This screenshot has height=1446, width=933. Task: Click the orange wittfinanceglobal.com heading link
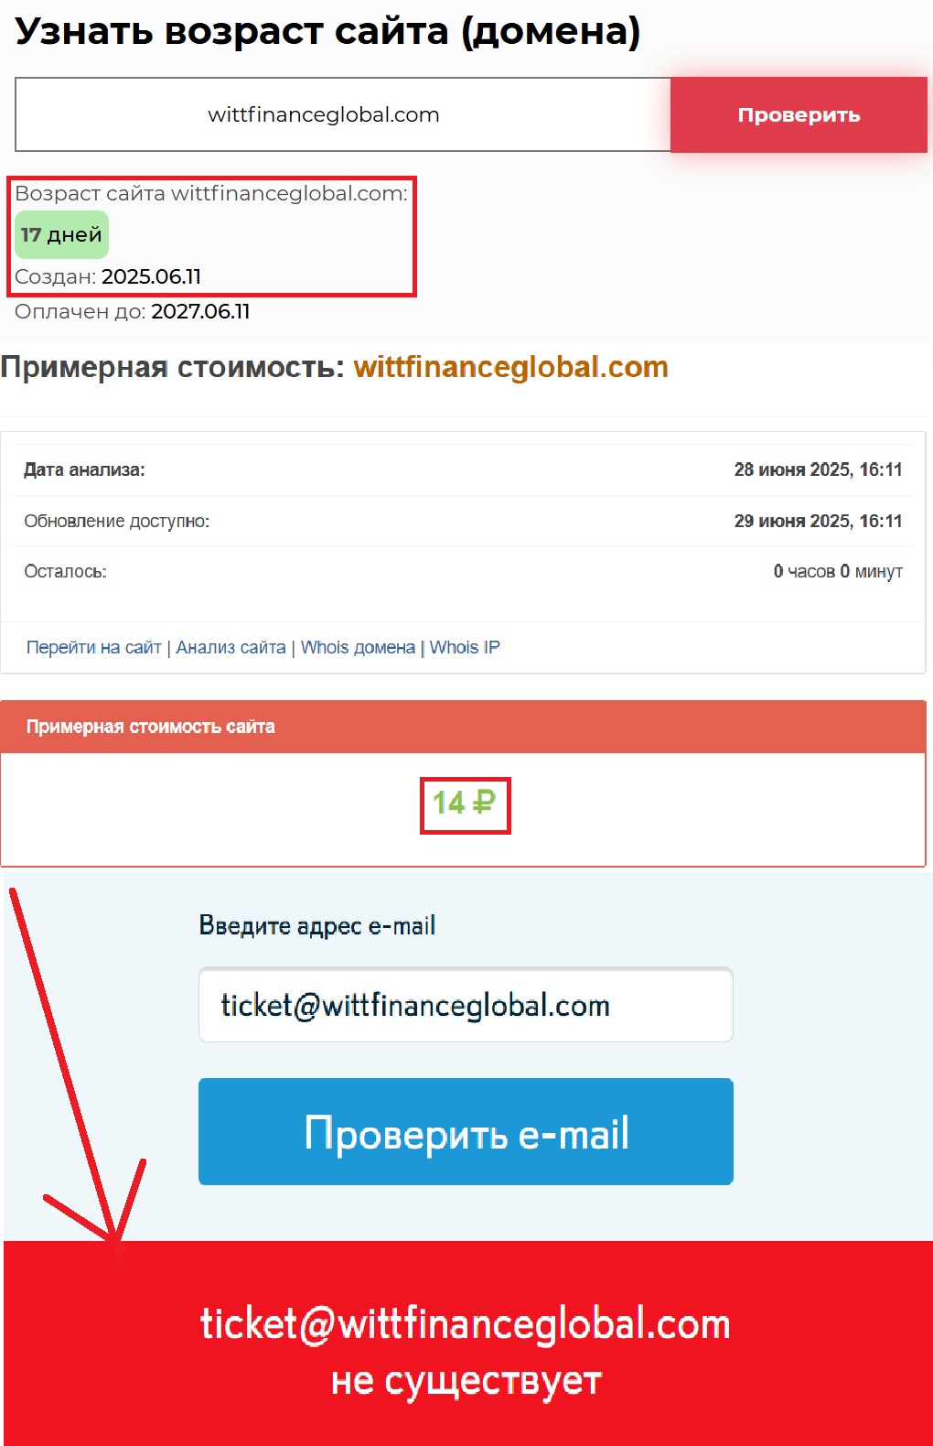[510, 367]
